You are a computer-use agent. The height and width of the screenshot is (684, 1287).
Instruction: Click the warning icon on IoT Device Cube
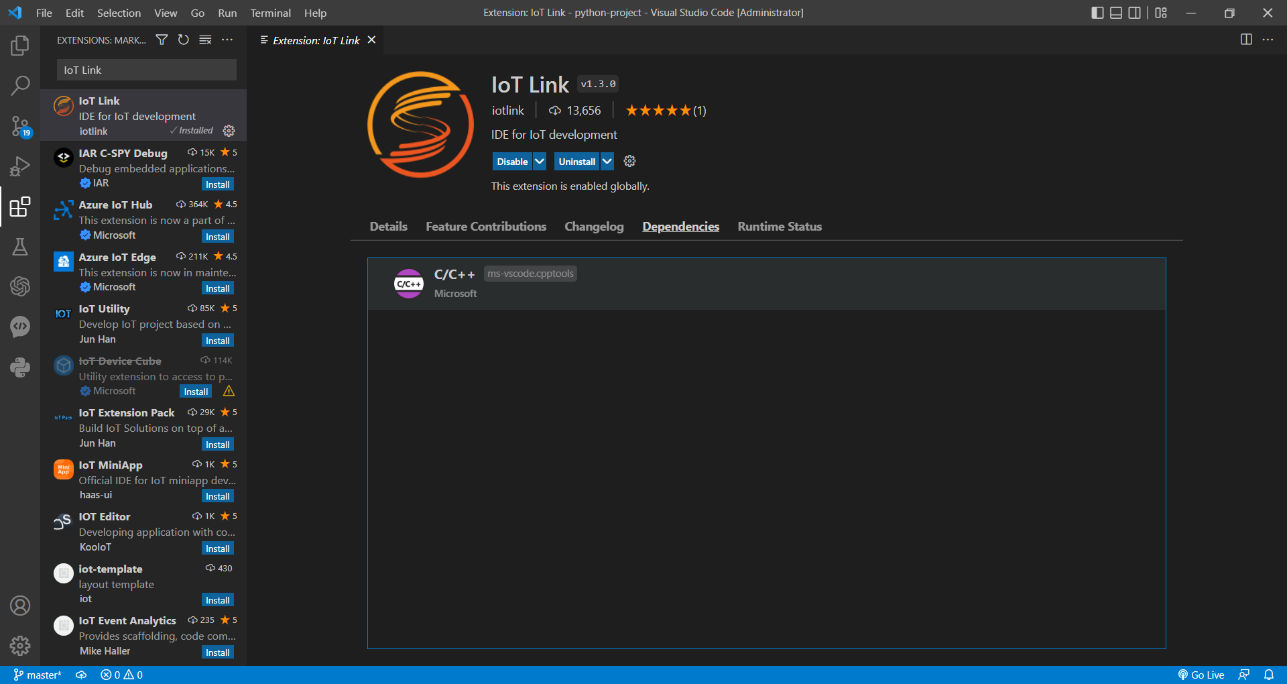coord(229,391)
